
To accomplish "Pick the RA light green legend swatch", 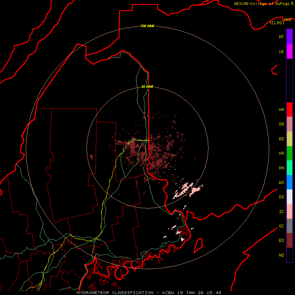I will coord(289,168).
